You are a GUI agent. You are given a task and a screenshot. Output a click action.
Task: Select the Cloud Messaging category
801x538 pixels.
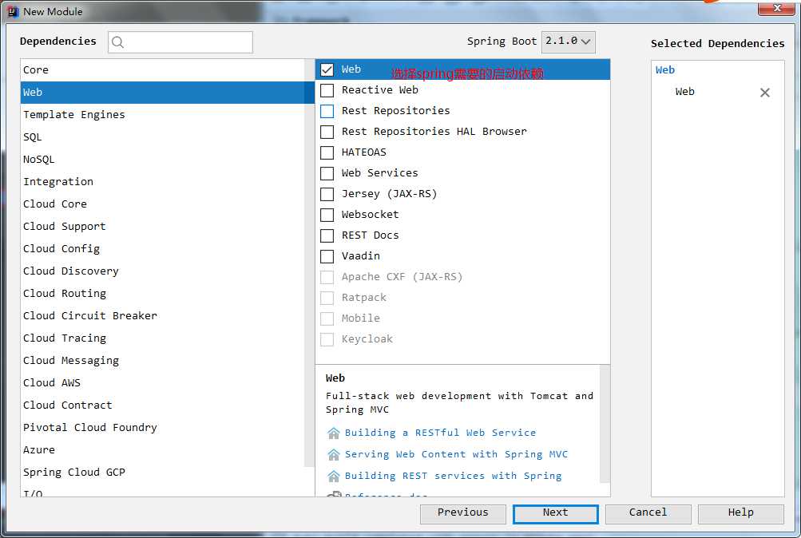coord(164,361)
